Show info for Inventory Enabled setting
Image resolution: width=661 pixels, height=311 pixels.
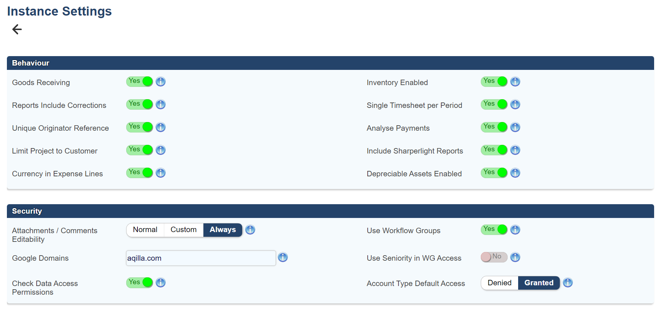coord(515,82)
